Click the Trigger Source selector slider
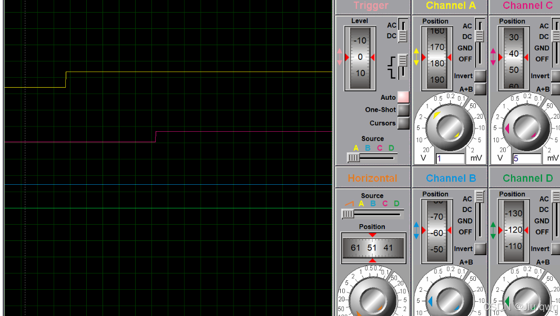Screen dimensions: 560x316 click(x=371, y=157)
